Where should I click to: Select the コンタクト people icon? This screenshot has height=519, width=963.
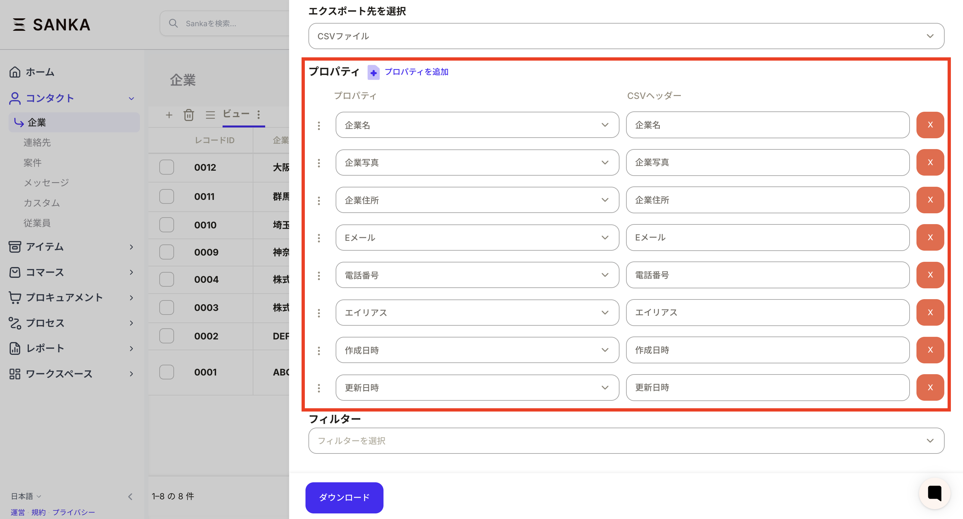(x=15, y=98)
